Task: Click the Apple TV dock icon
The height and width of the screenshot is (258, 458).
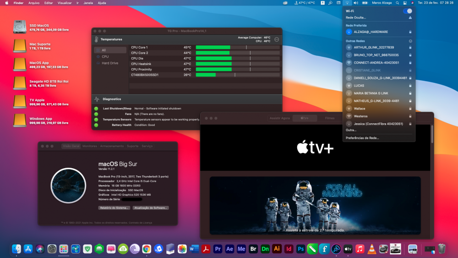Action: coord(348,249)
